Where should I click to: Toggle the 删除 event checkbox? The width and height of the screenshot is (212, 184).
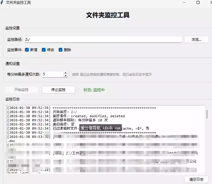61,50
